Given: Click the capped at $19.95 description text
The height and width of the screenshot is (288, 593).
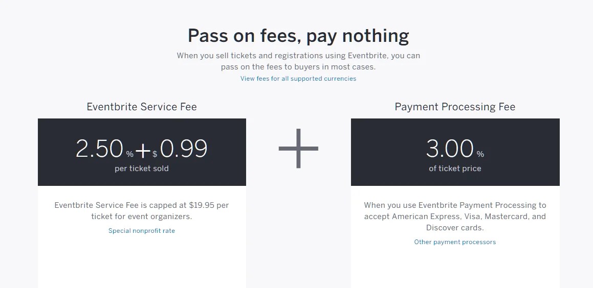Looking at the screenshot, I should pyautogui.click(x=141, y=211).
